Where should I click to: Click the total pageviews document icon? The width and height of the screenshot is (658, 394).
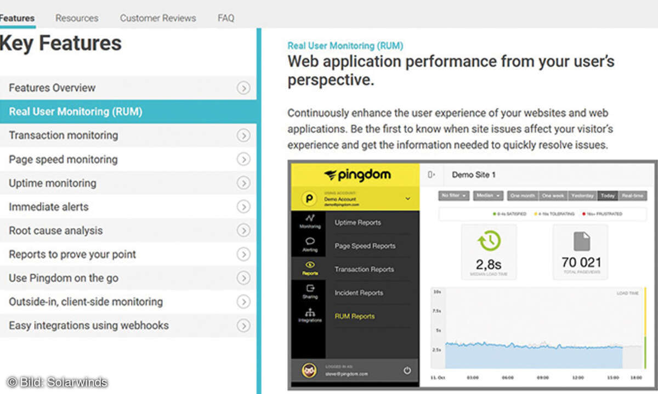coord(581,241)
